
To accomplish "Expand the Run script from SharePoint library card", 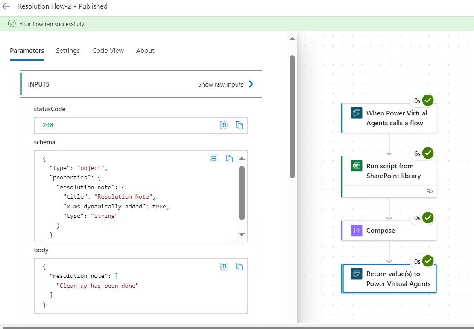I will click(389, 170).
